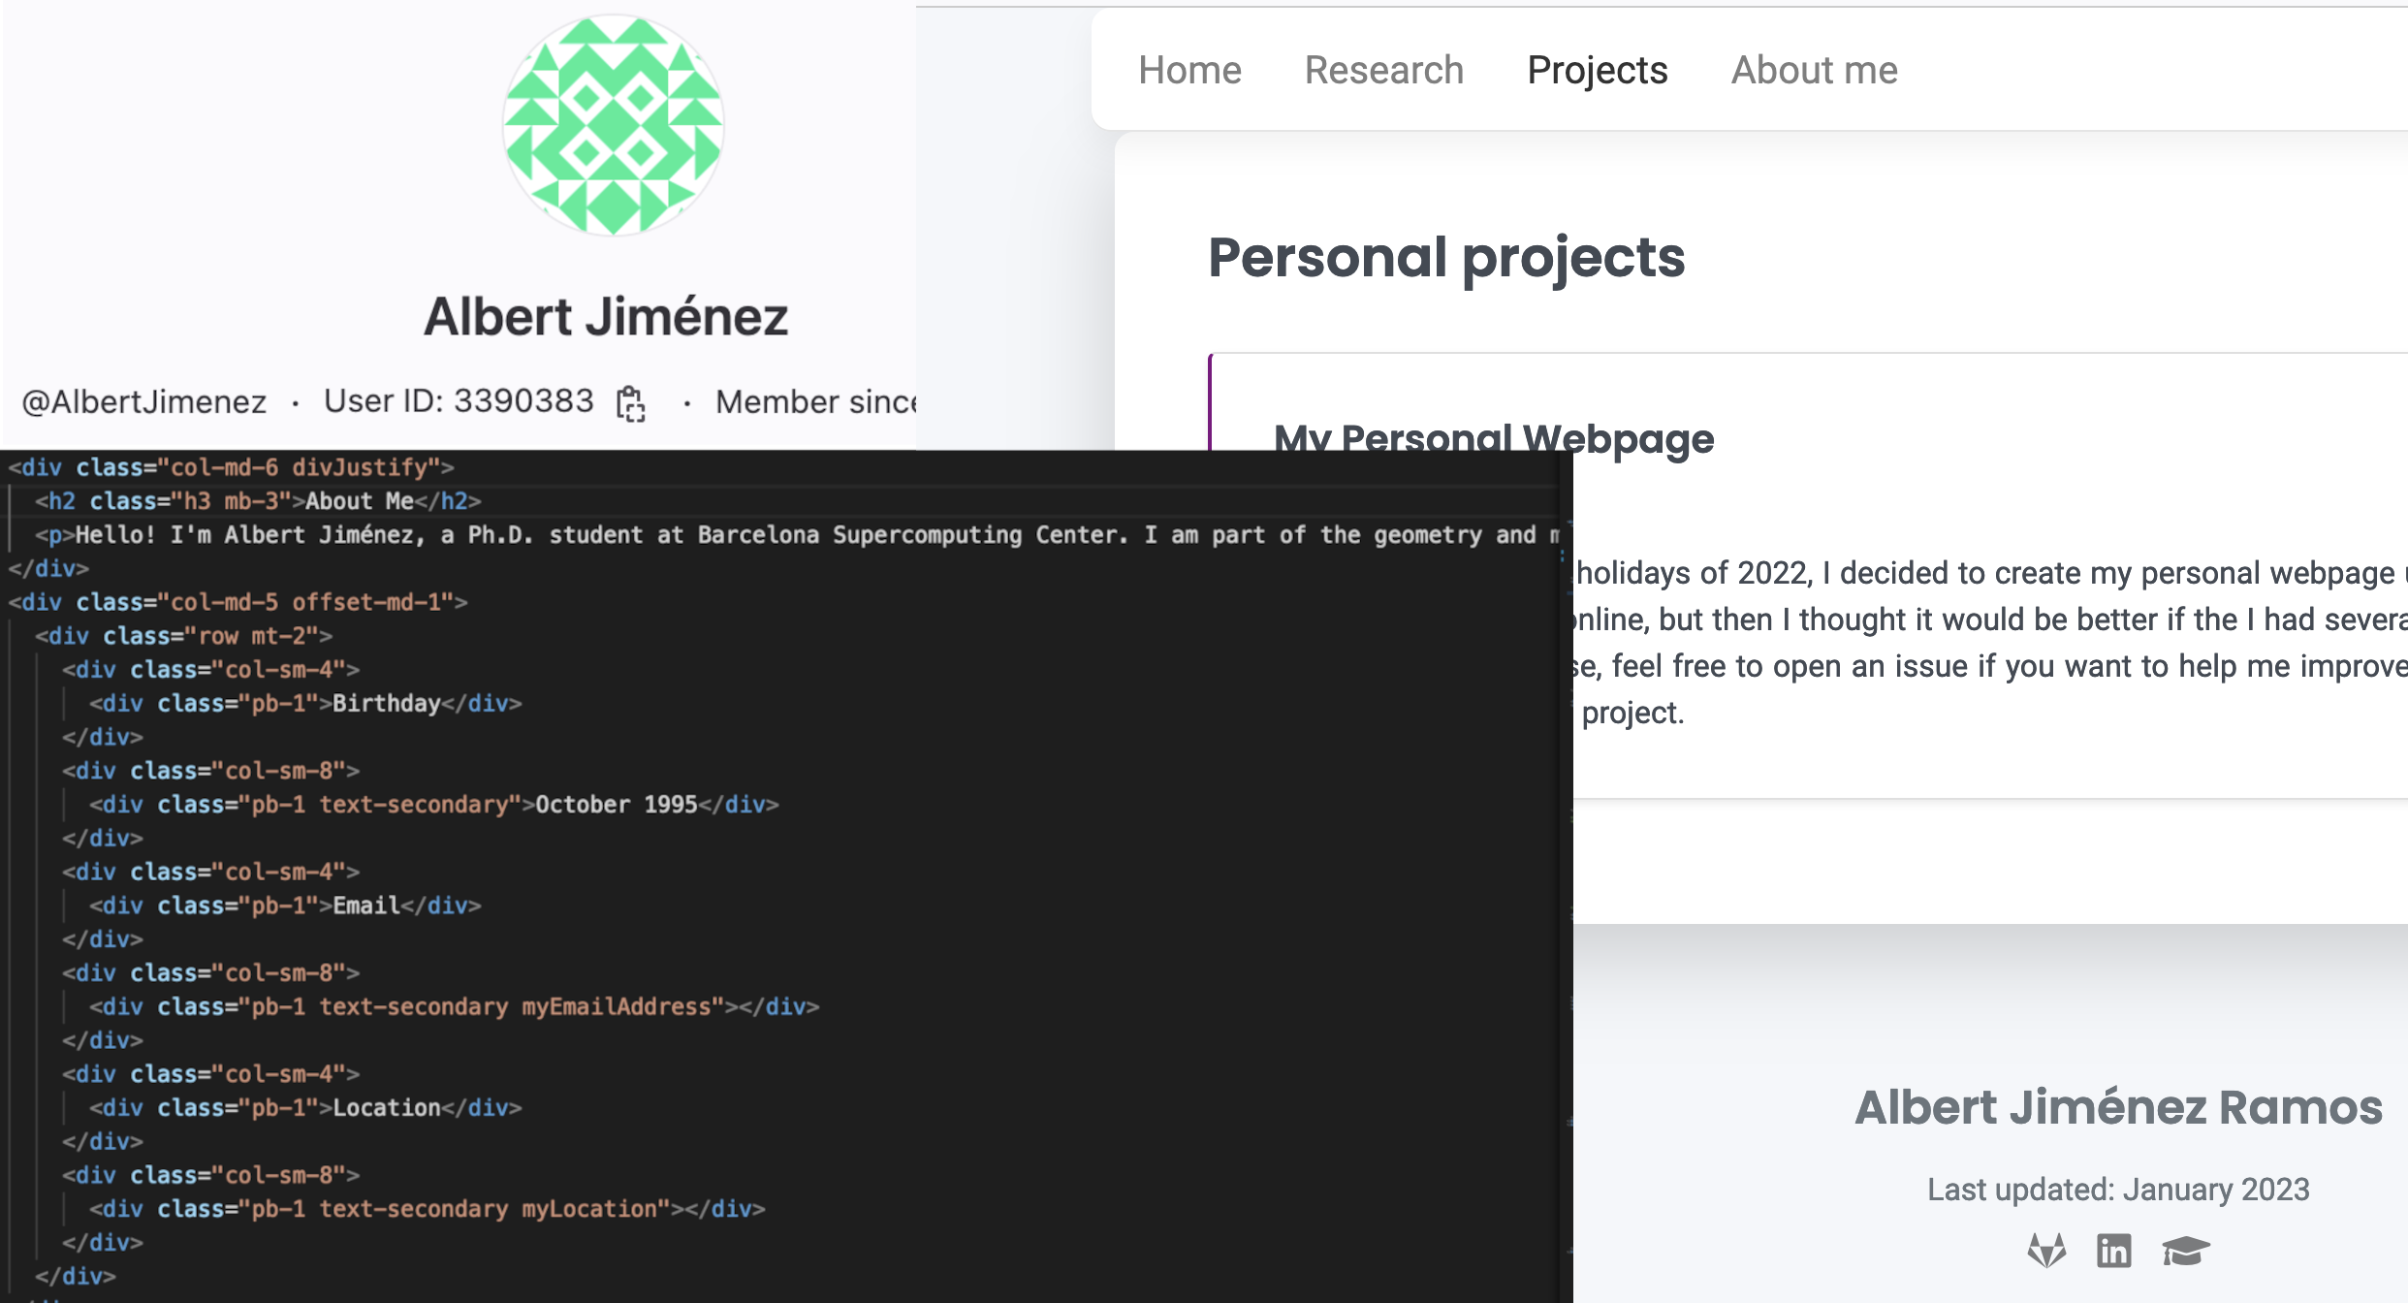Screen dimensions: 2408x1303
Task: Click the Albert Jiménez profile name
Action: 606,317
